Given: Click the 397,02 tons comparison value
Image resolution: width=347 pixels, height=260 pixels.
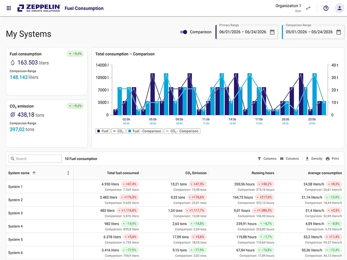Looking at the screenshot, I should [x=22, y=129].
